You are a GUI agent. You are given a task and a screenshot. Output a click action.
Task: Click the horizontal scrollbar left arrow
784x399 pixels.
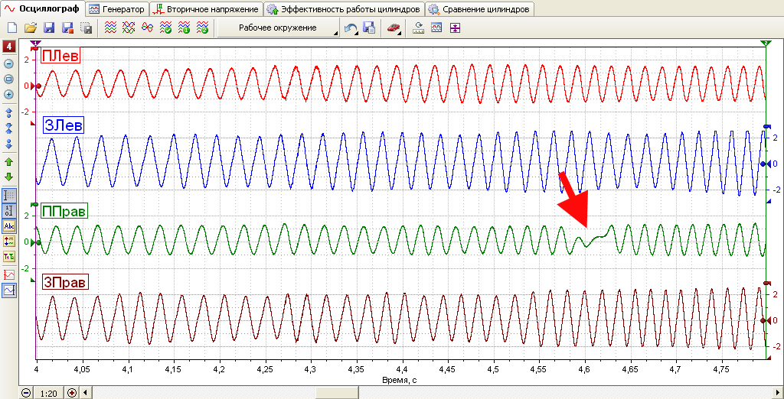(84, 393)
